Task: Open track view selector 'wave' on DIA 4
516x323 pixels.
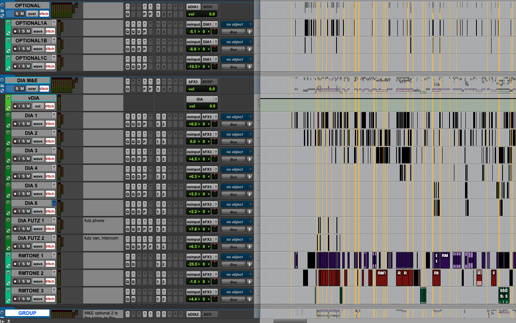Action: [38, 176]
